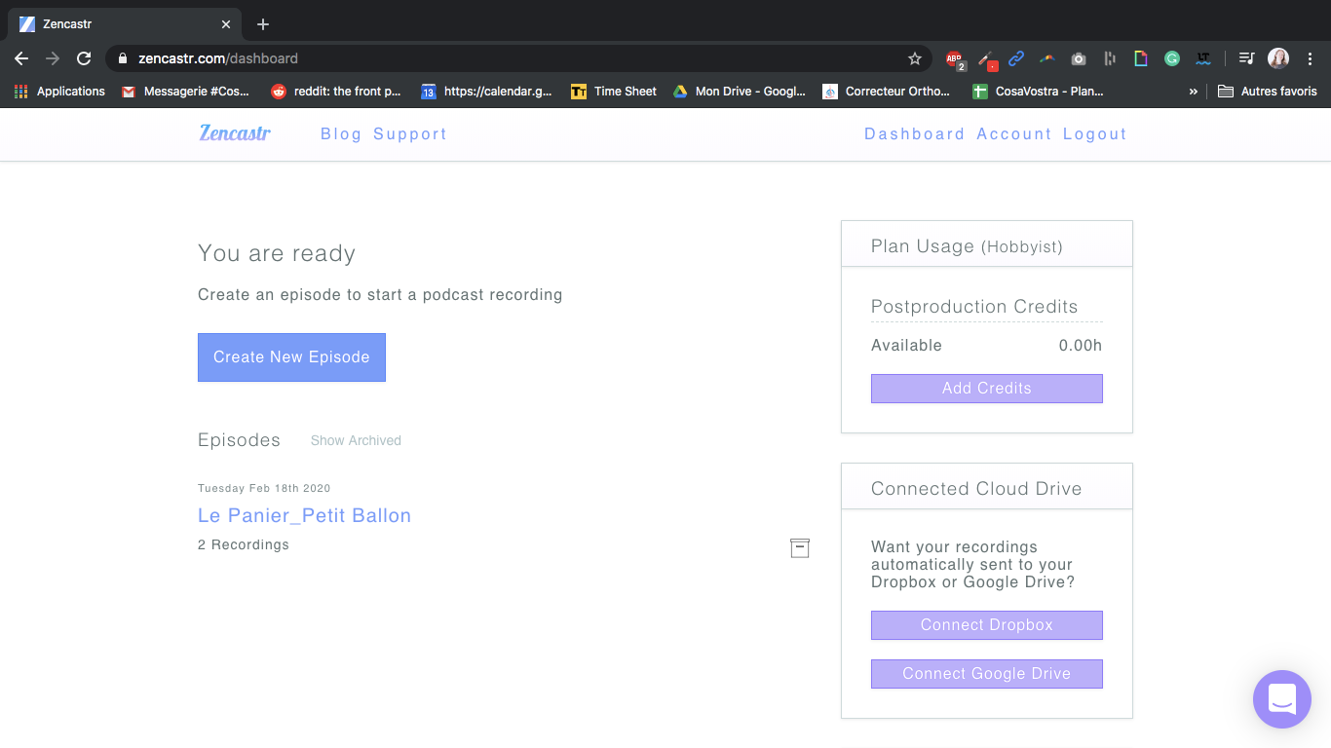Open the Time Sheet bookmark

614,92
